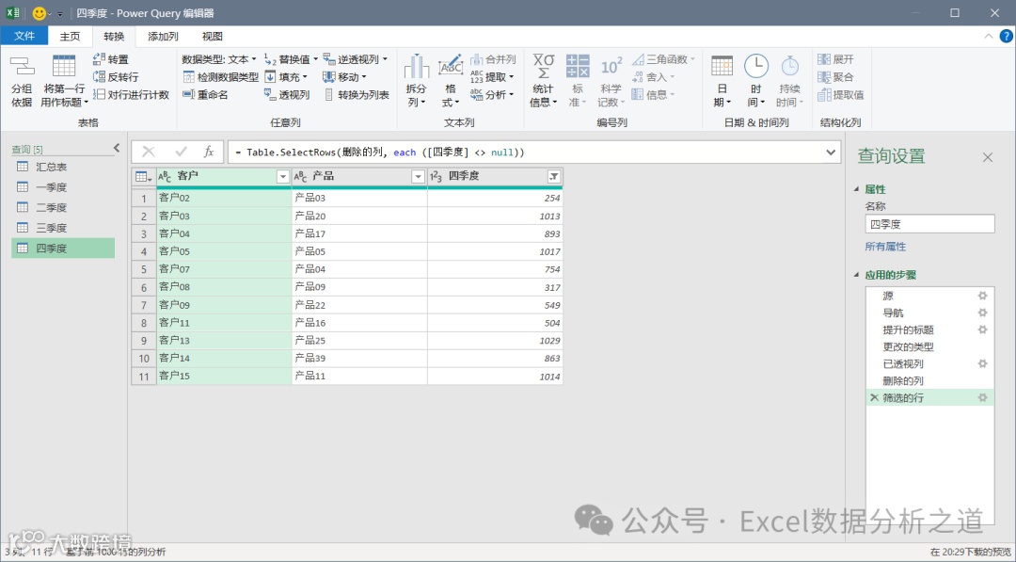Open the 标准 standard operations tool
1016x562 pixels.
pyautogui.click(x=577, y=80)
